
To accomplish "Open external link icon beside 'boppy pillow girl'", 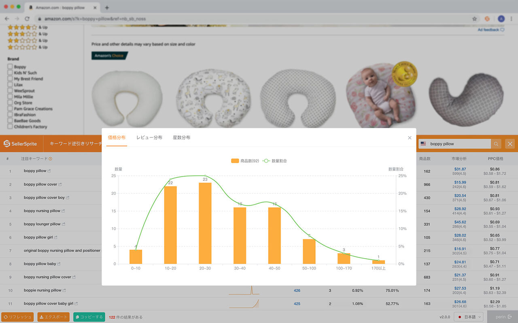I will (56, 237).
